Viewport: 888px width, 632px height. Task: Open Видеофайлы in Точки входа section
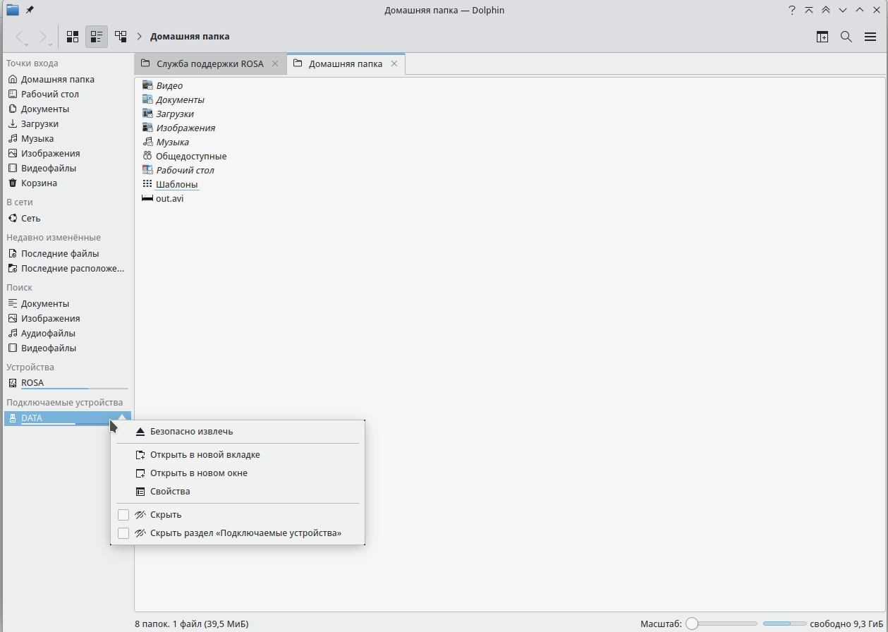coord(68,168)
